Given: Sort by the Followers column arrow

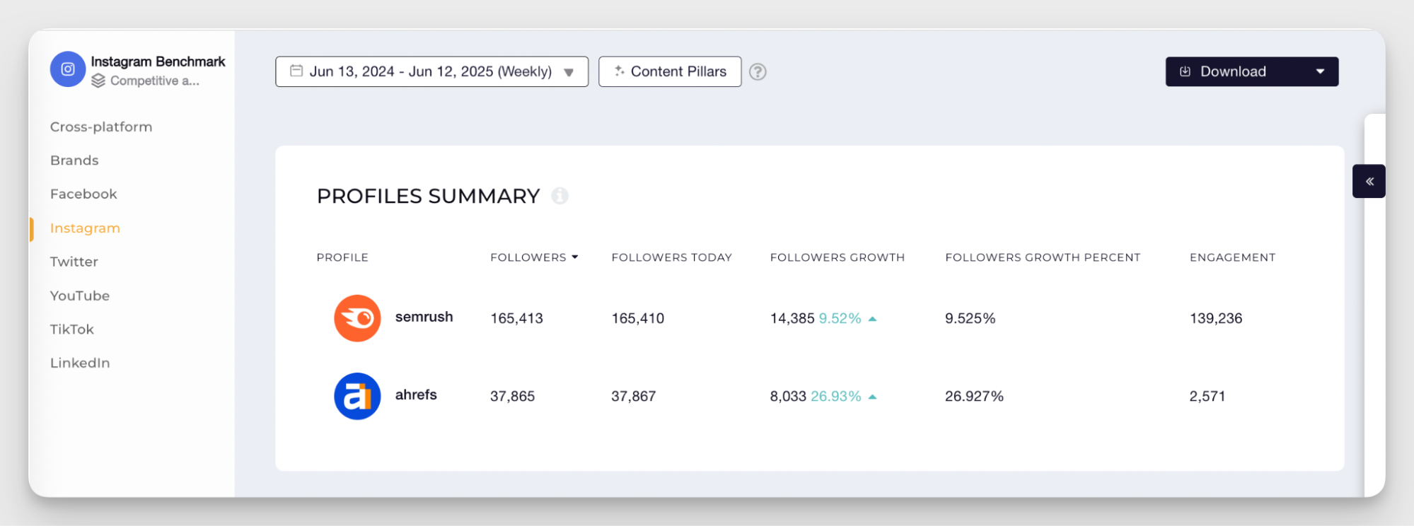Looking at the screenshot, I should 575,257.
